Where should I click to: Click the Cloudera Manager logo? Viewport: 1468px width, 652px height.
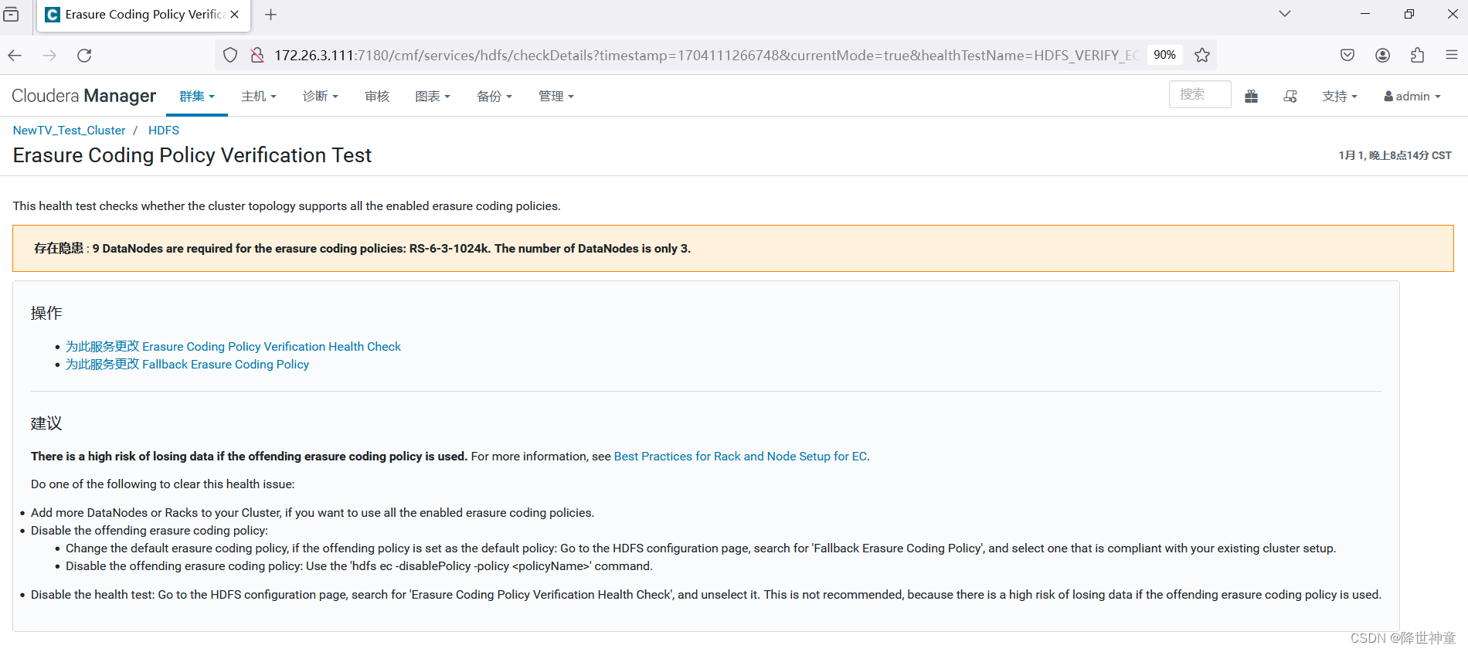tap(83, 96)
